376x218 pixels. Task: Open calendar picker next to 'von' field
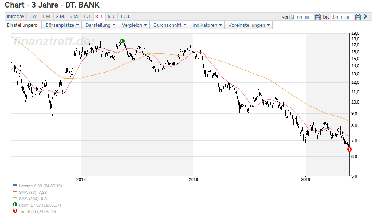318,17
